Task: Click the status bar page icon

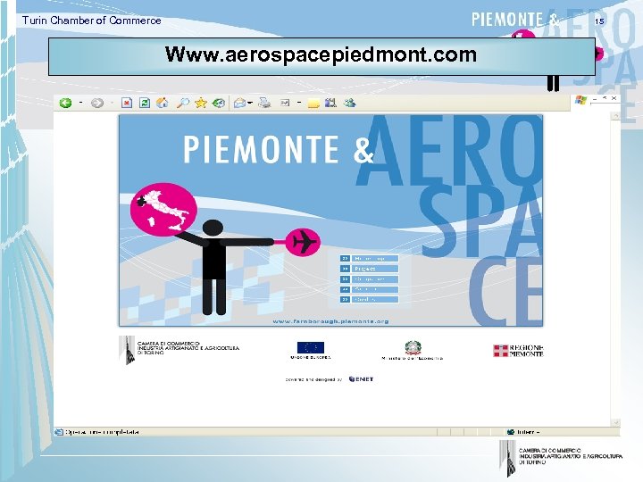Action: coord(59,432)
